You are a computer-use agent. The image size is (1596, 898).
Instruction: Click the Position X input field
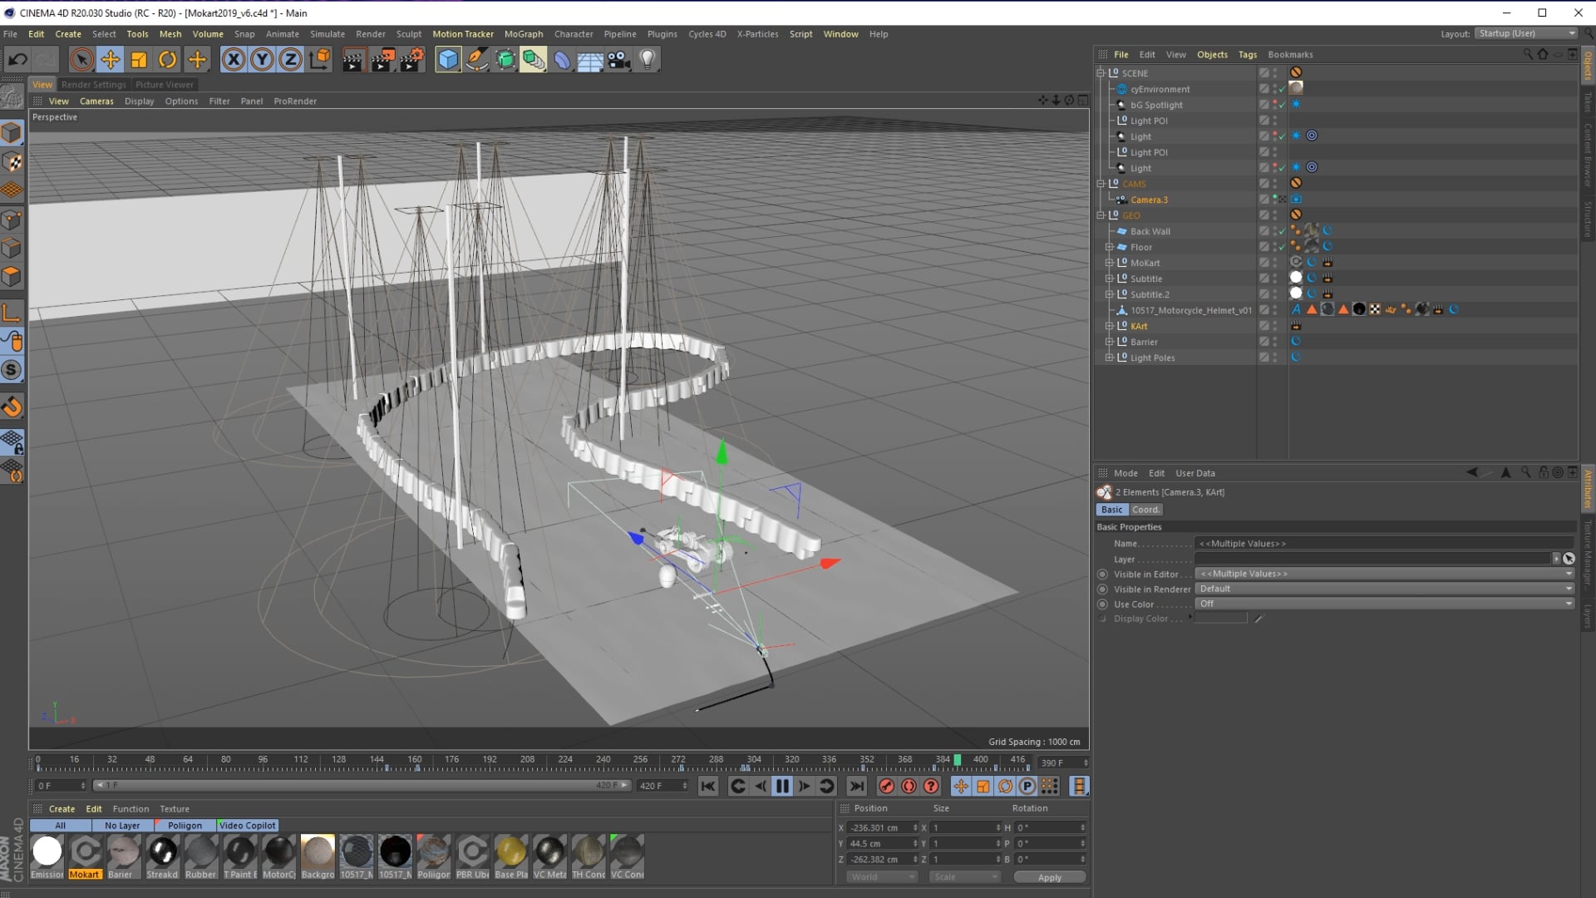[880, 828]
